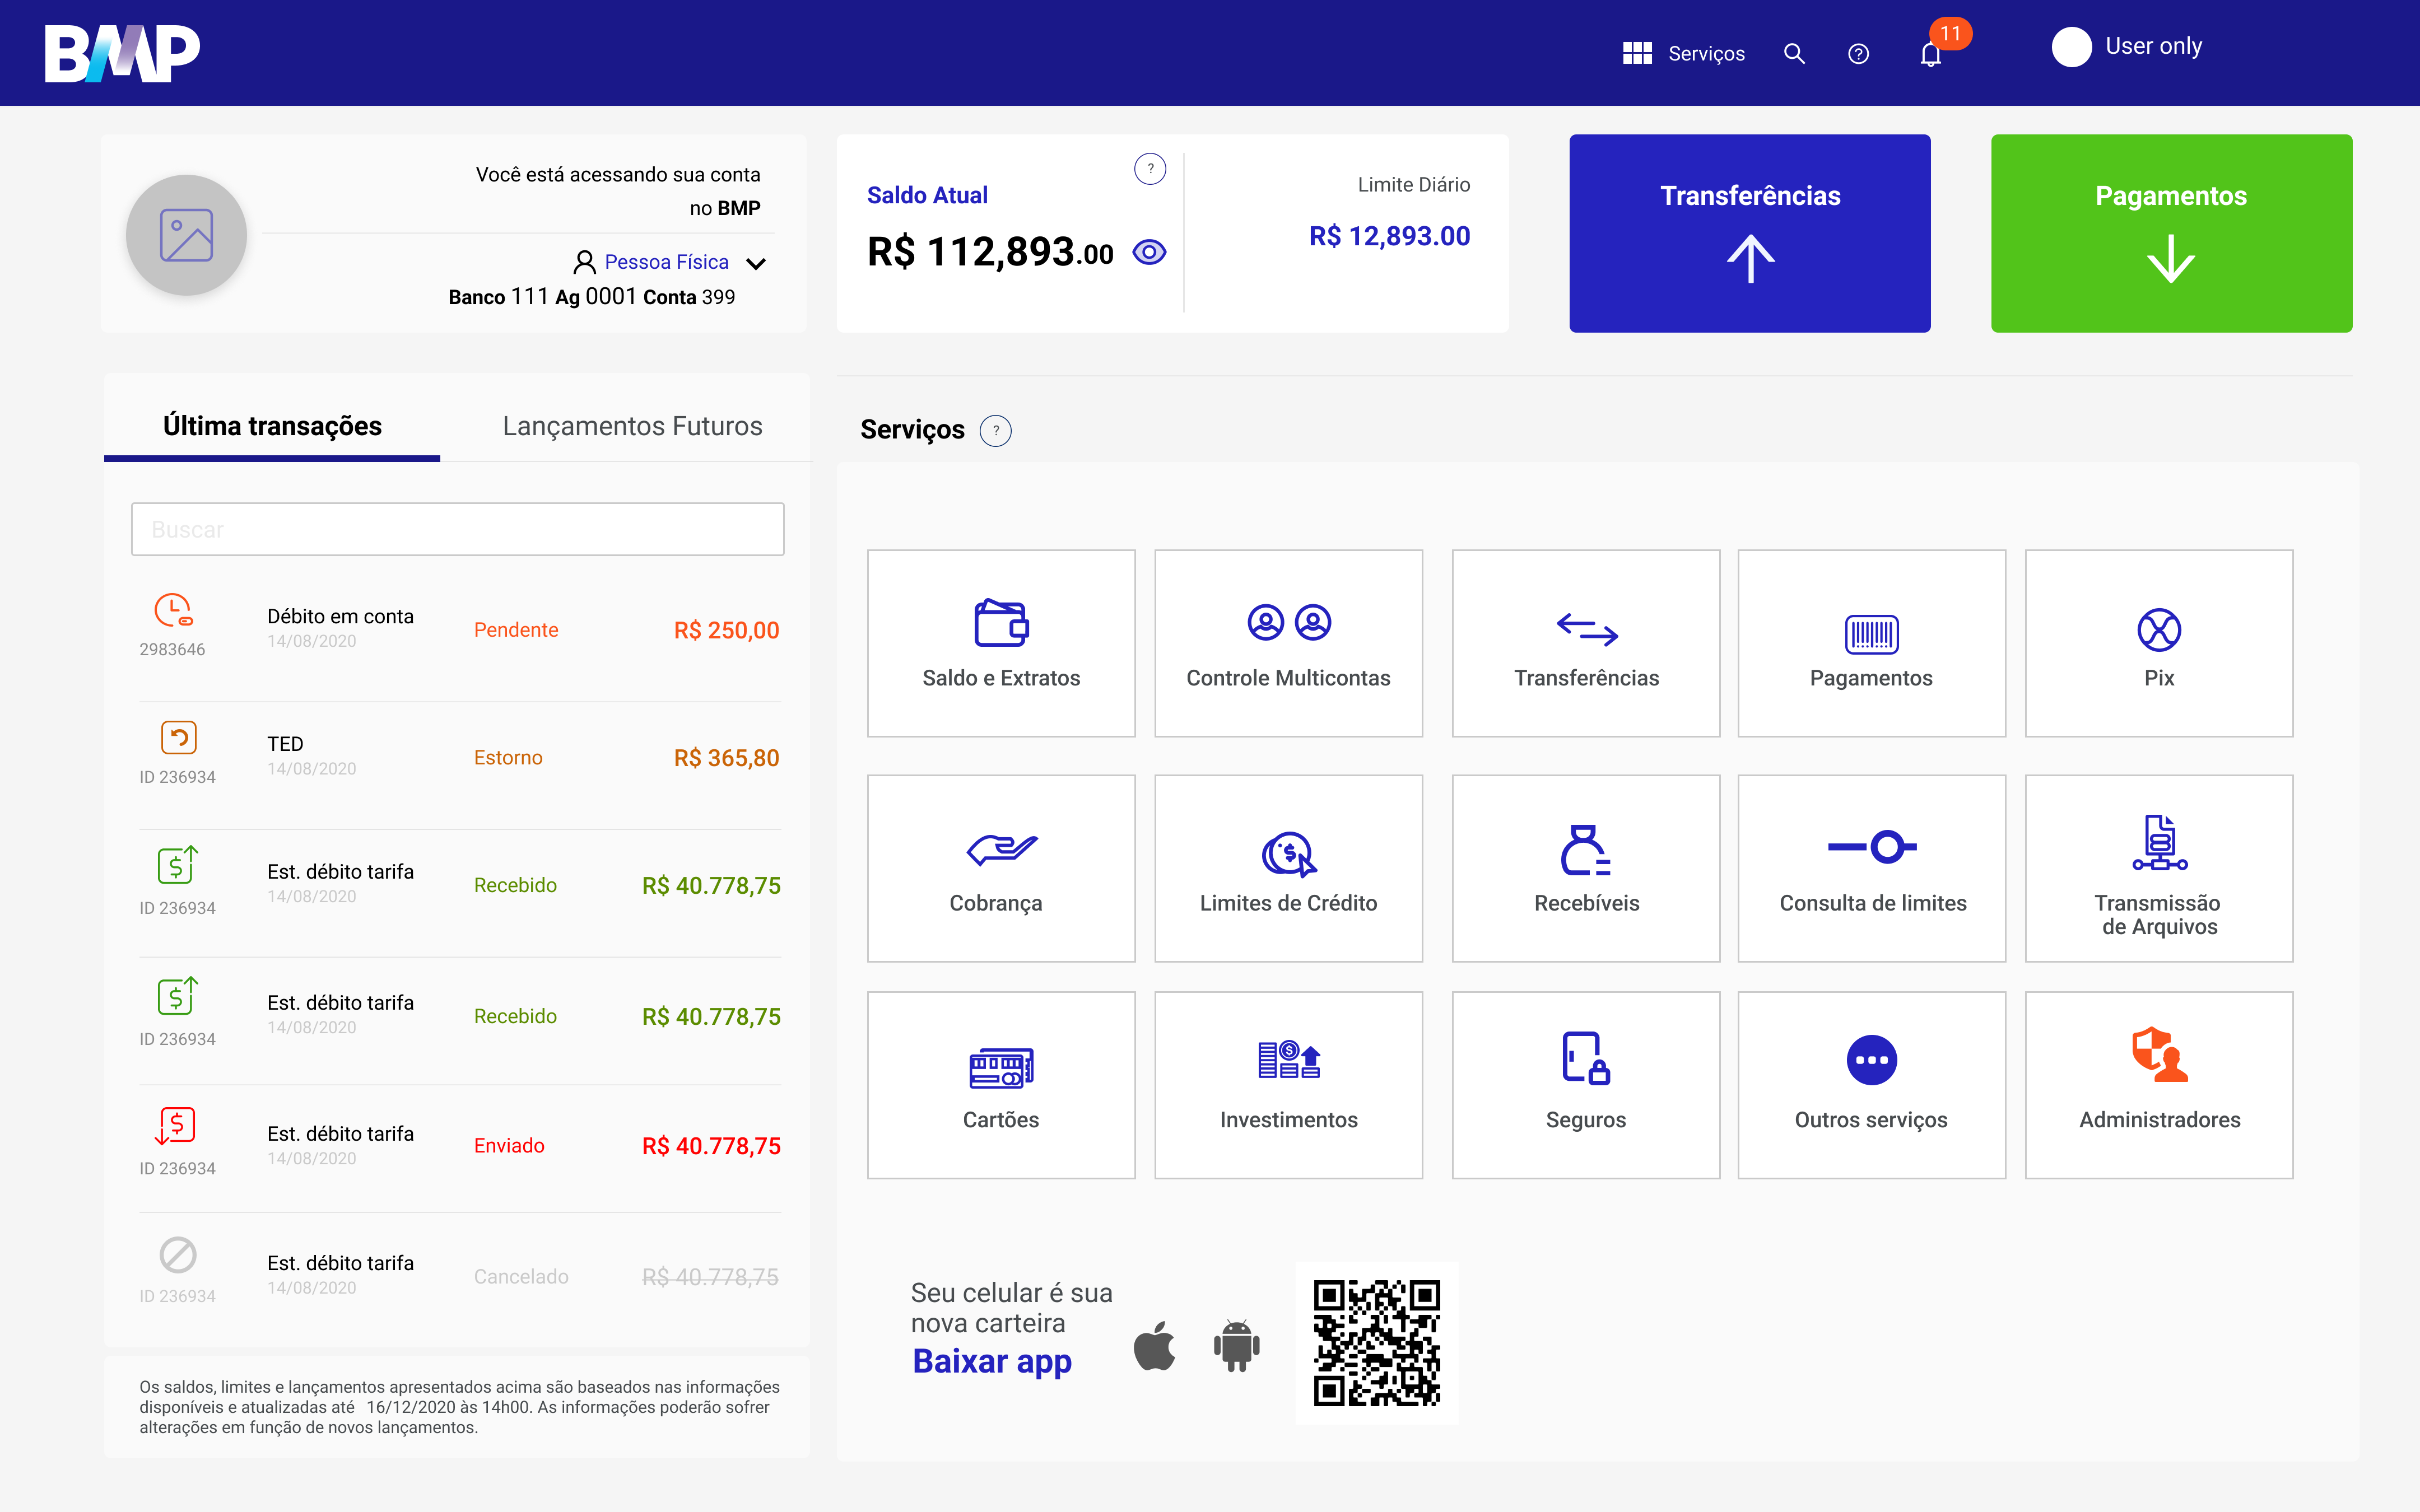Open the Saldo Atual help tooltip

pos(1150,168)
